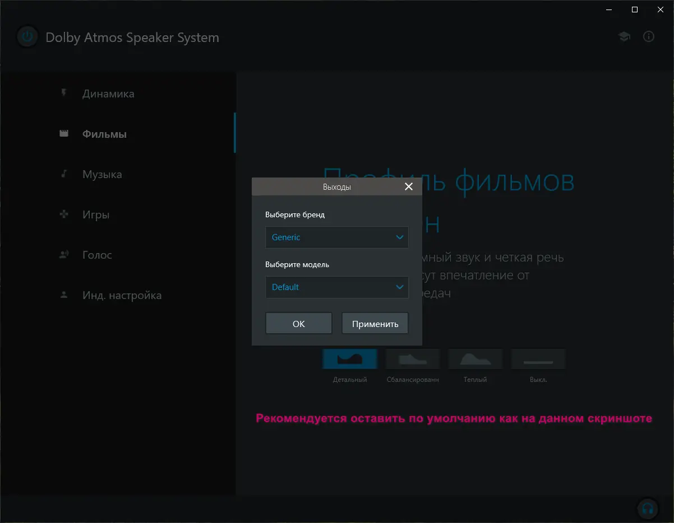Click the Выберите бренд label
674x523 pixels.
[x=295, y=214]
